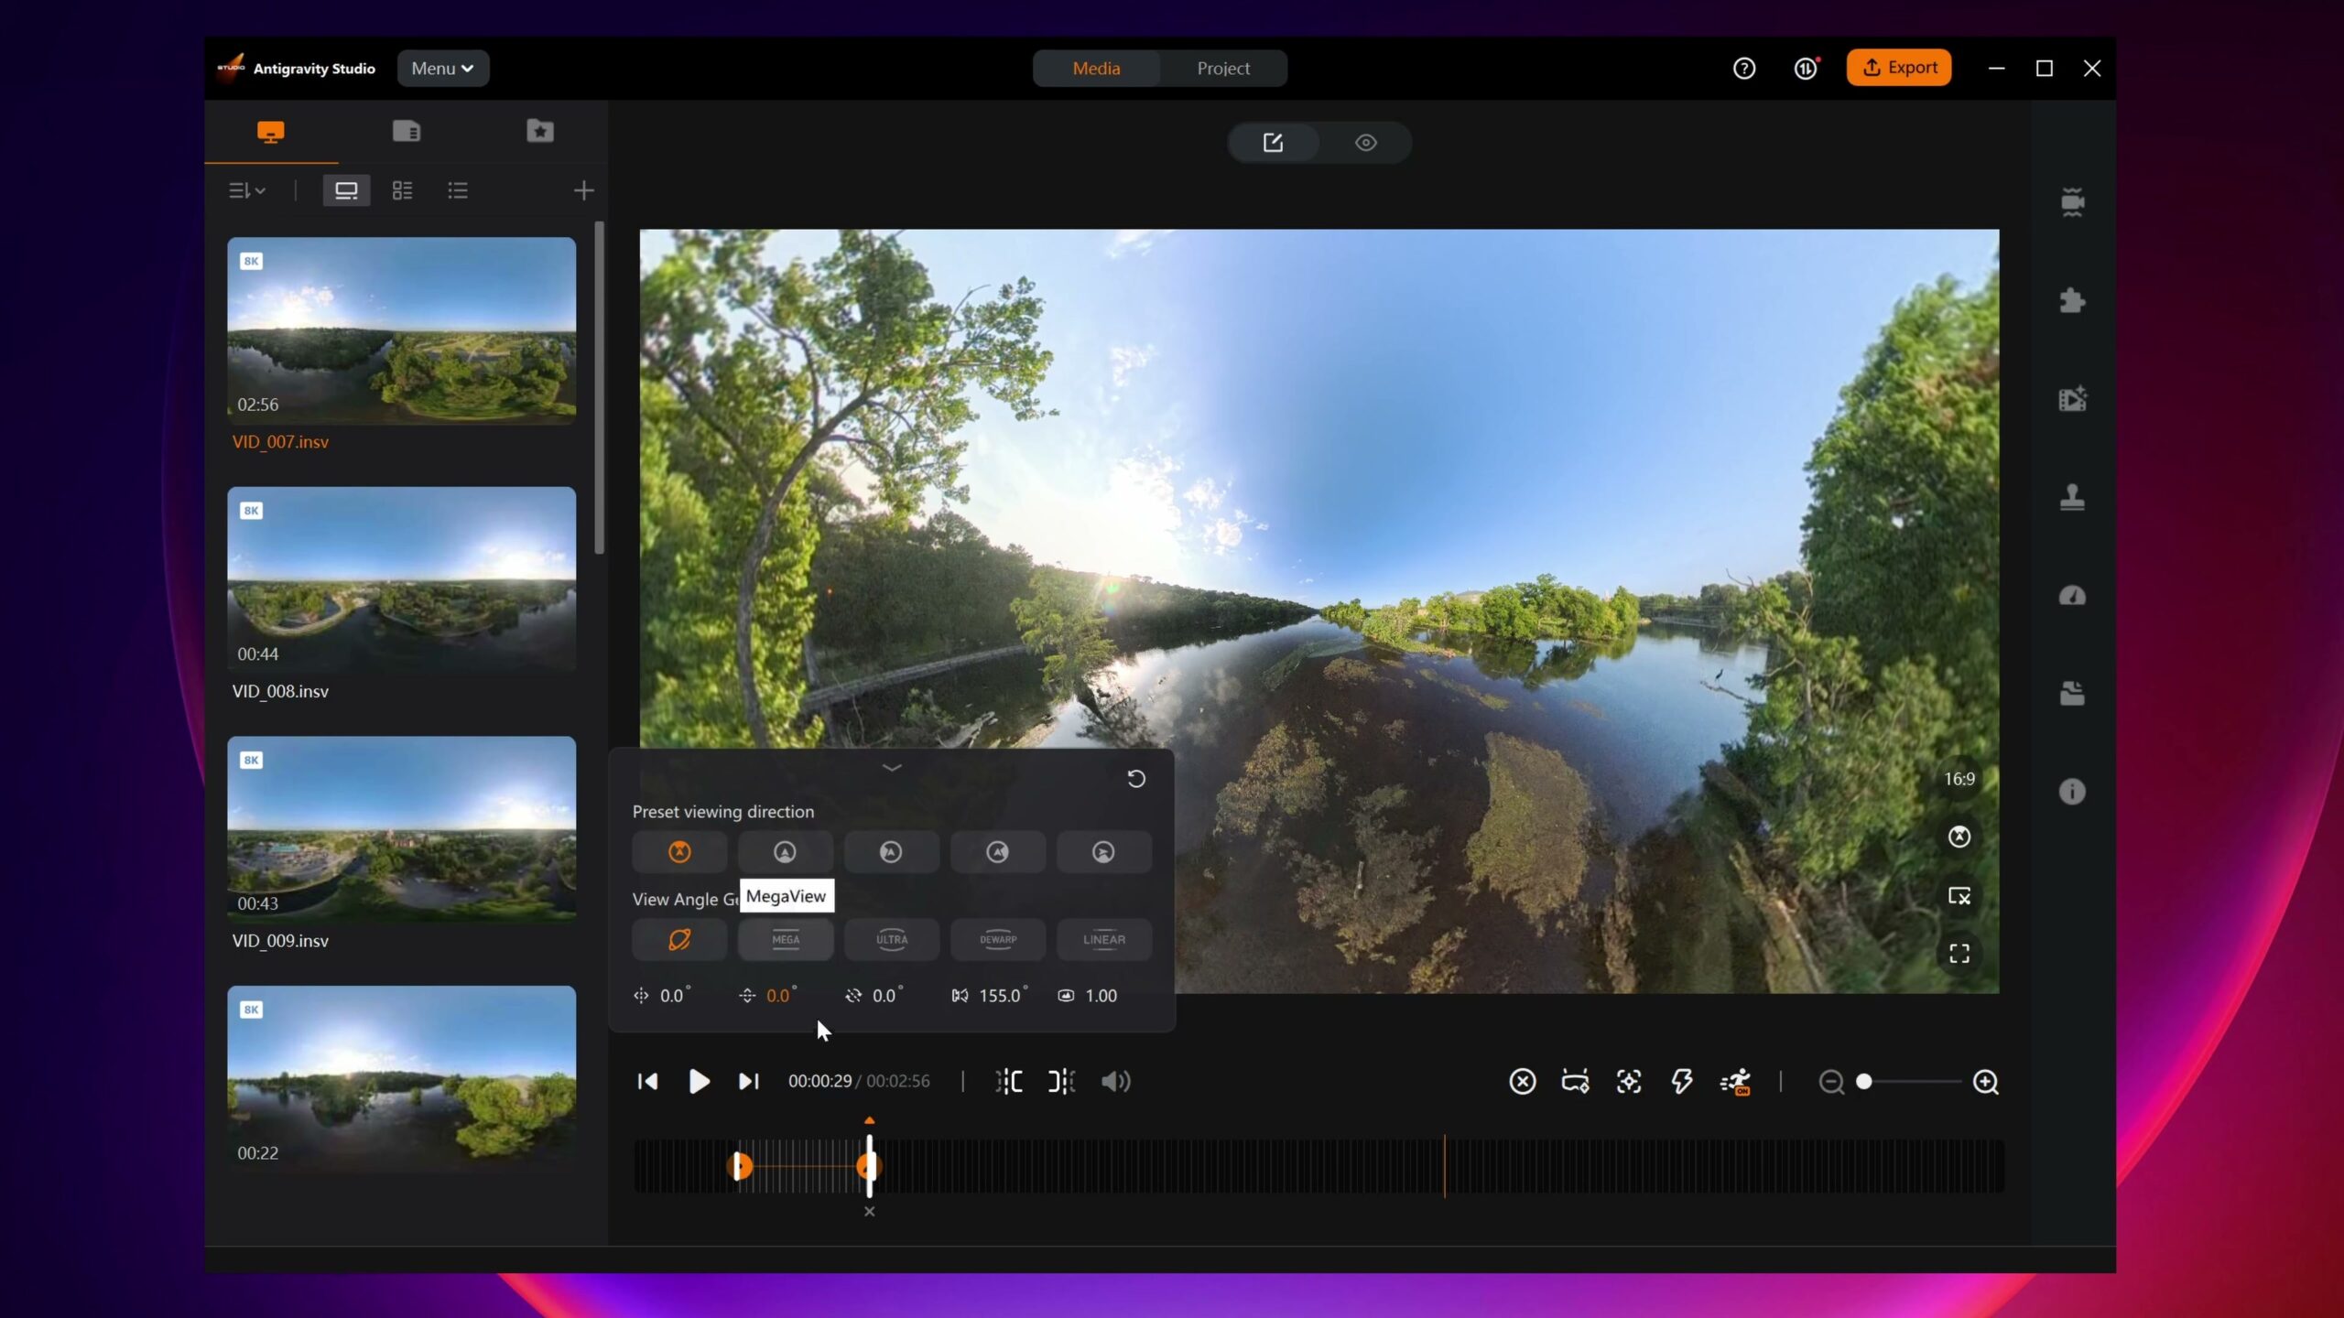Jump to previous frame
Viewport: 2344px width, 1318px height.
647,1082
